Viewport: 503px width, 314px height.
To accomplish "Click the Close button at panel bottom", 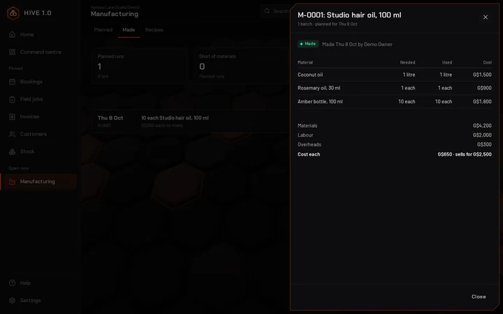I will tap(479, 297).
